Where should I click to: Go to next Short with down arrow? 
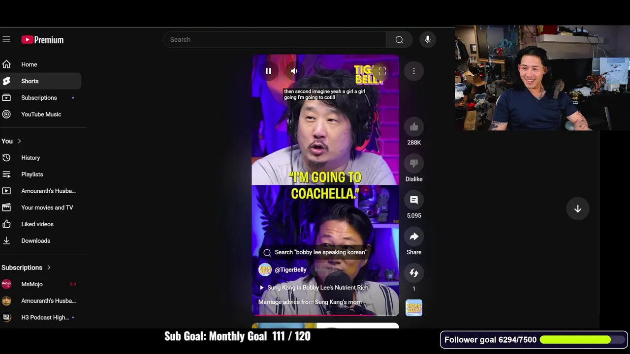[x=578, y=209]
